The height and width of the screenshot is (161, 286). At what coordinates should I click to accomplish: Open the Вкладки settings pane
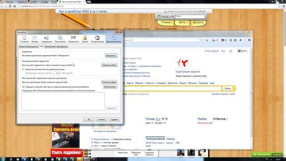[x=35, y=39]
